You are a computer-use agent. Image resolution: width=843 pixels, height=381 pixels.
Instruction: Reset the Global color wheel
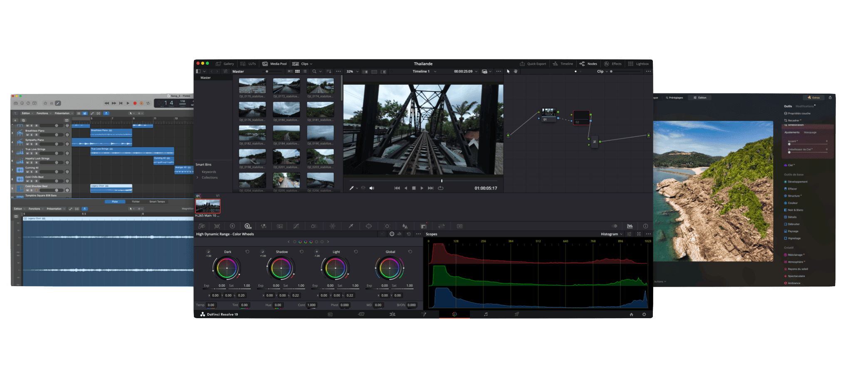coord(410,252)
